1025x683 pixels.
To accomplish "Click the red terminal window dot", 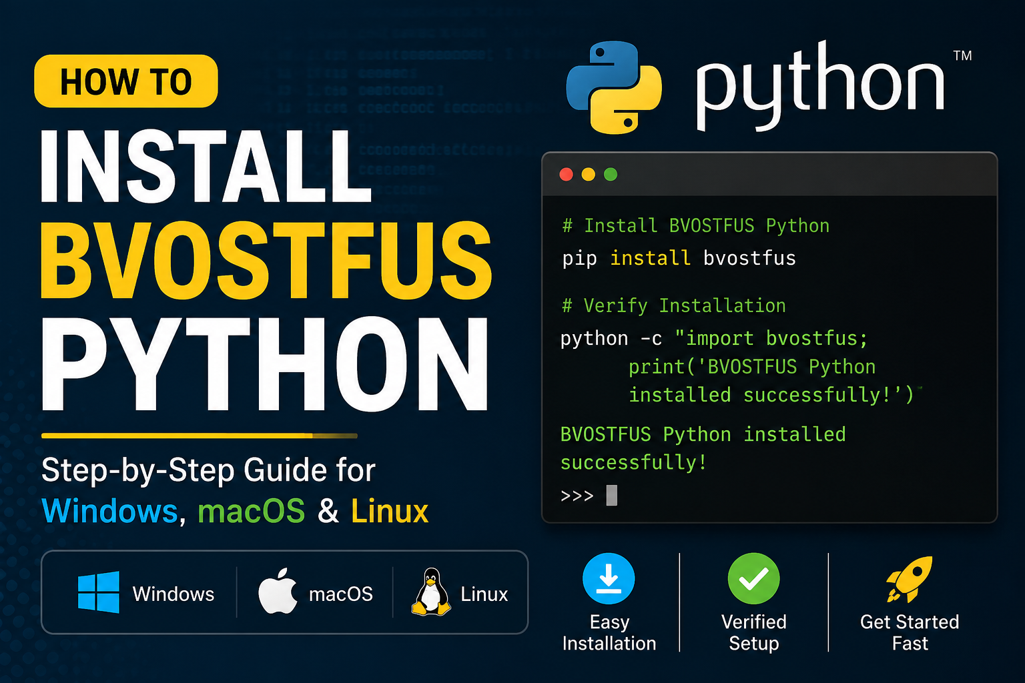I will 566,174.
